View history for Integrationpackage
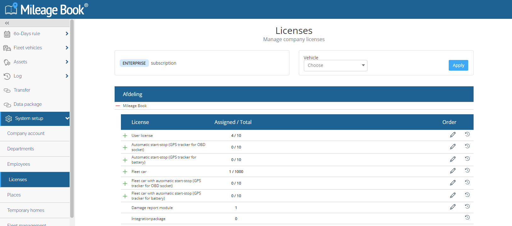The width and height of the screenshot is (512, 226). pyautogui.click(x=467, y=218)
